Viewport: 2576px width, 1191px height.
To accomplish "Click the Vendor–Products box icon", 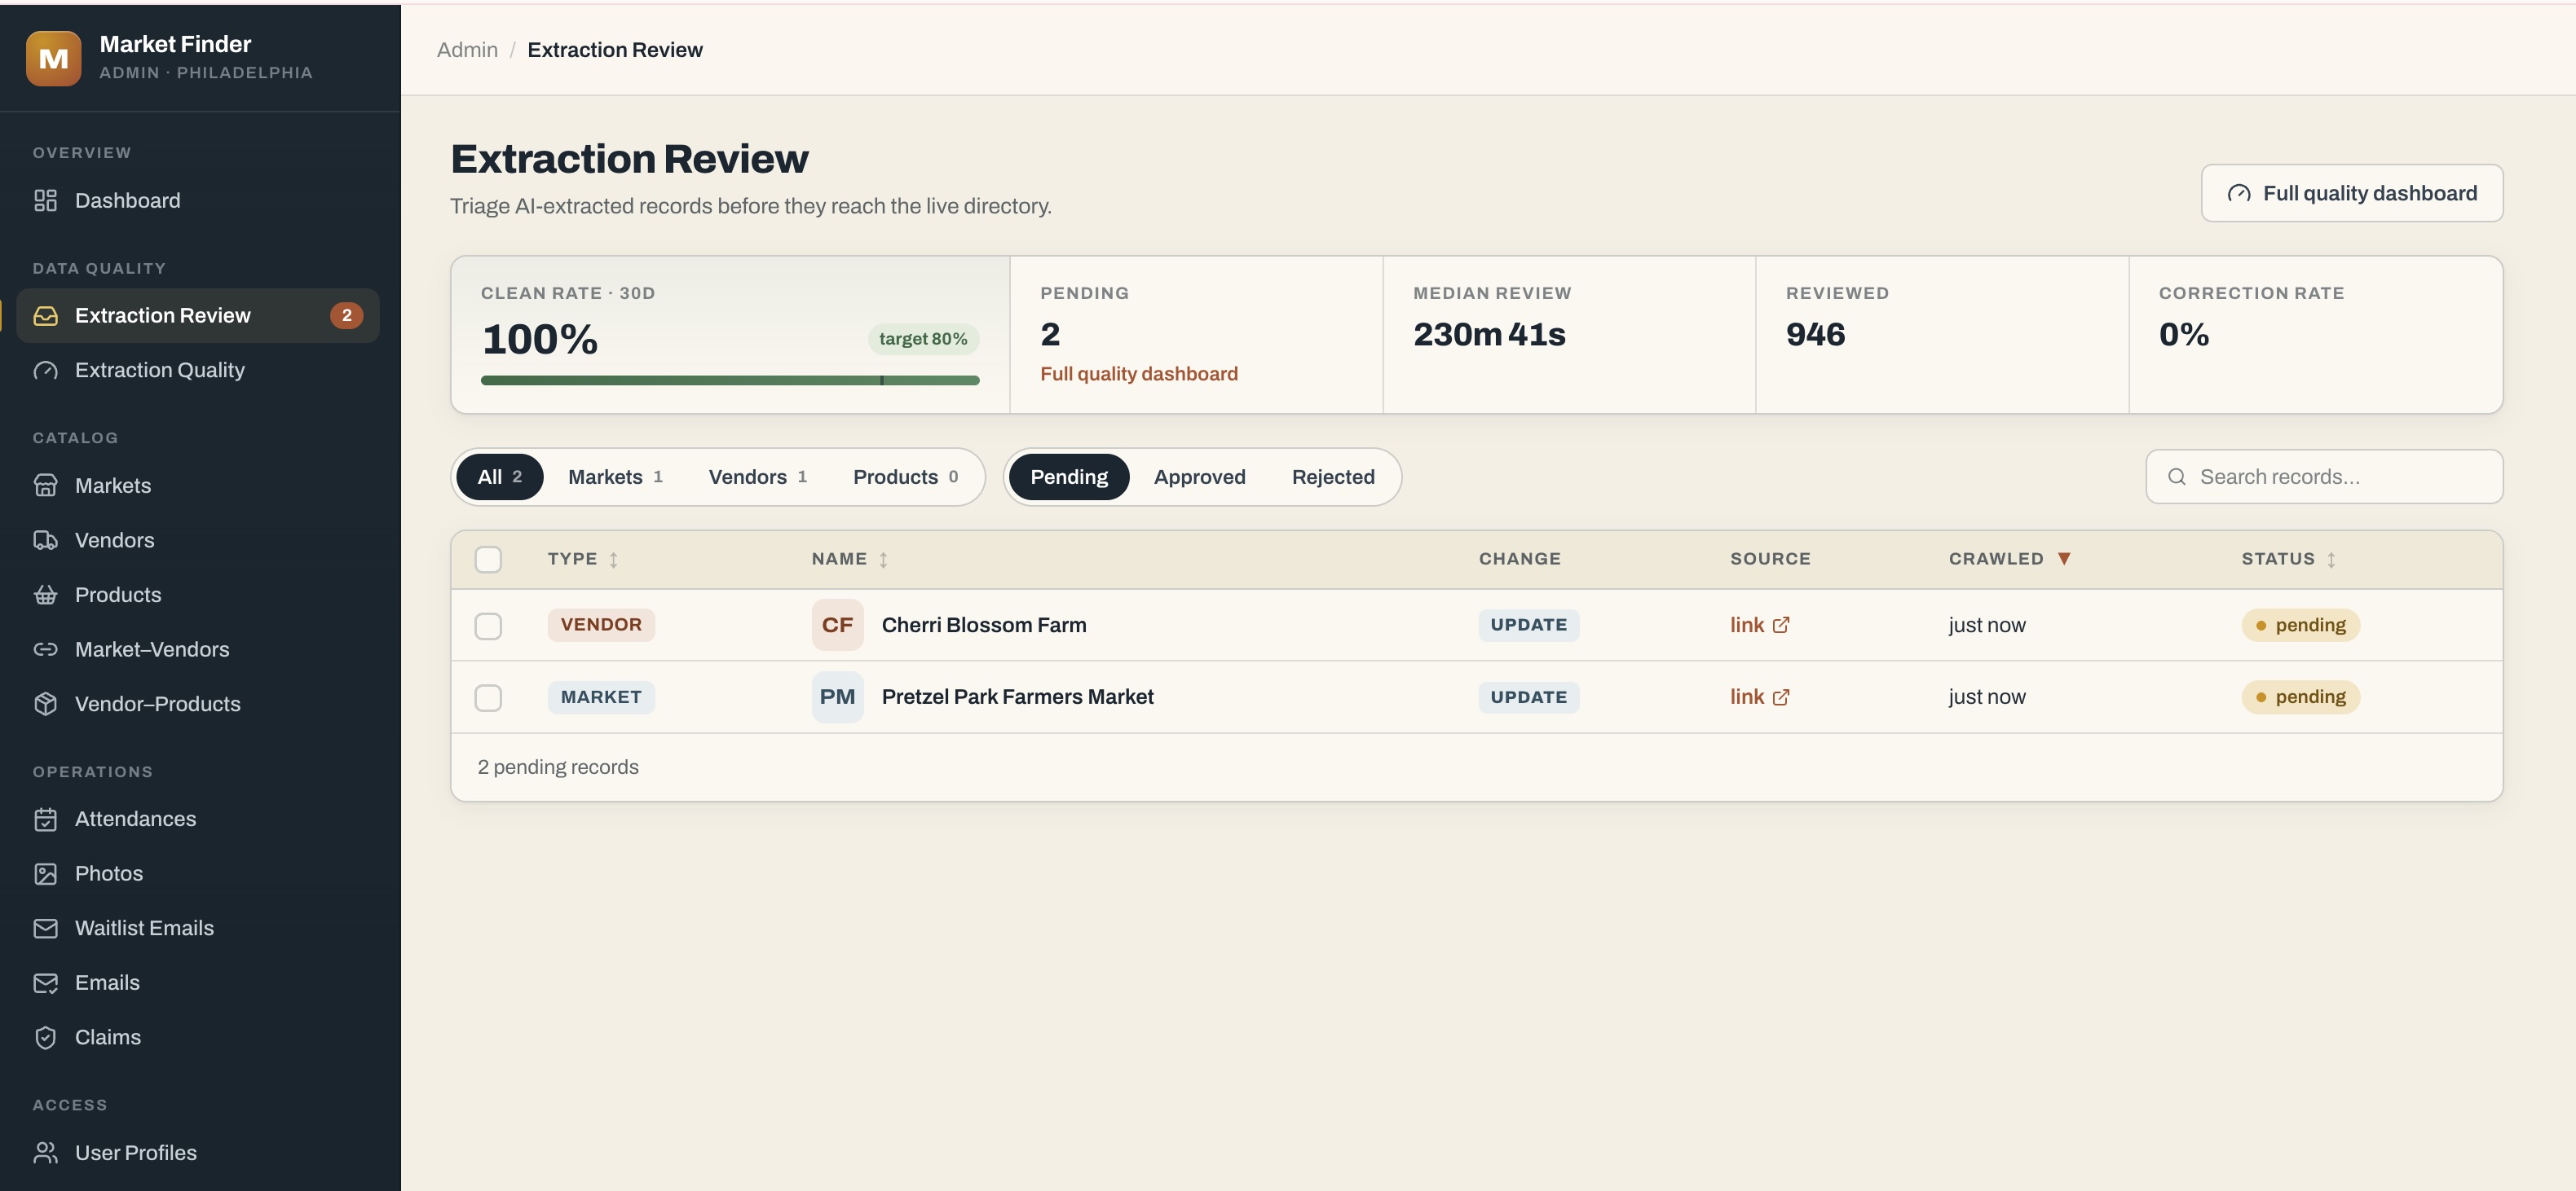I will coord(45,705).
